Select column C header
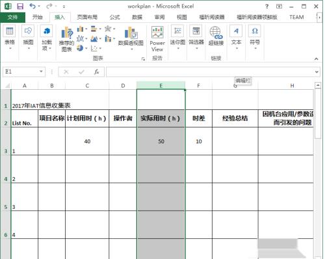The image size is (325, 259). point(87,86)
